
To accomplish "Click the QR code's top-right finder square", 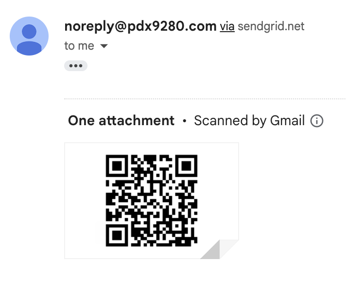I will pos(186,166).
